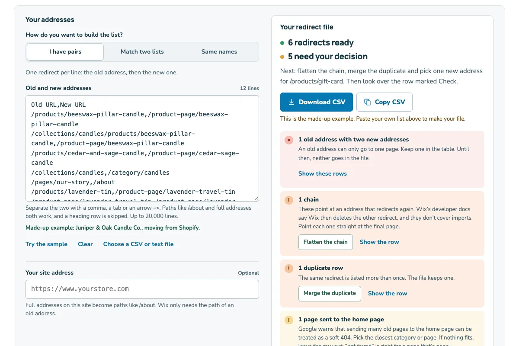Click the Old and new addresses label
Viewport: 519px width, 346px height.
[x=58, y=88]
